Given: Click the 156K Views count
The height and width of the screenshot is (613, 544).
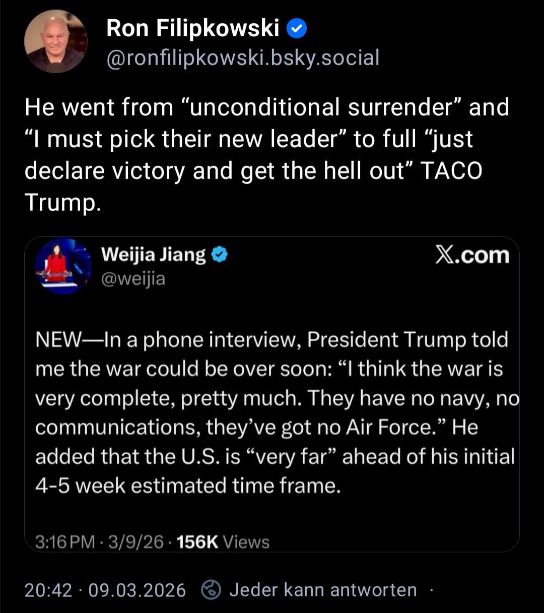Looking at the screenshot, I should [223, 542].
